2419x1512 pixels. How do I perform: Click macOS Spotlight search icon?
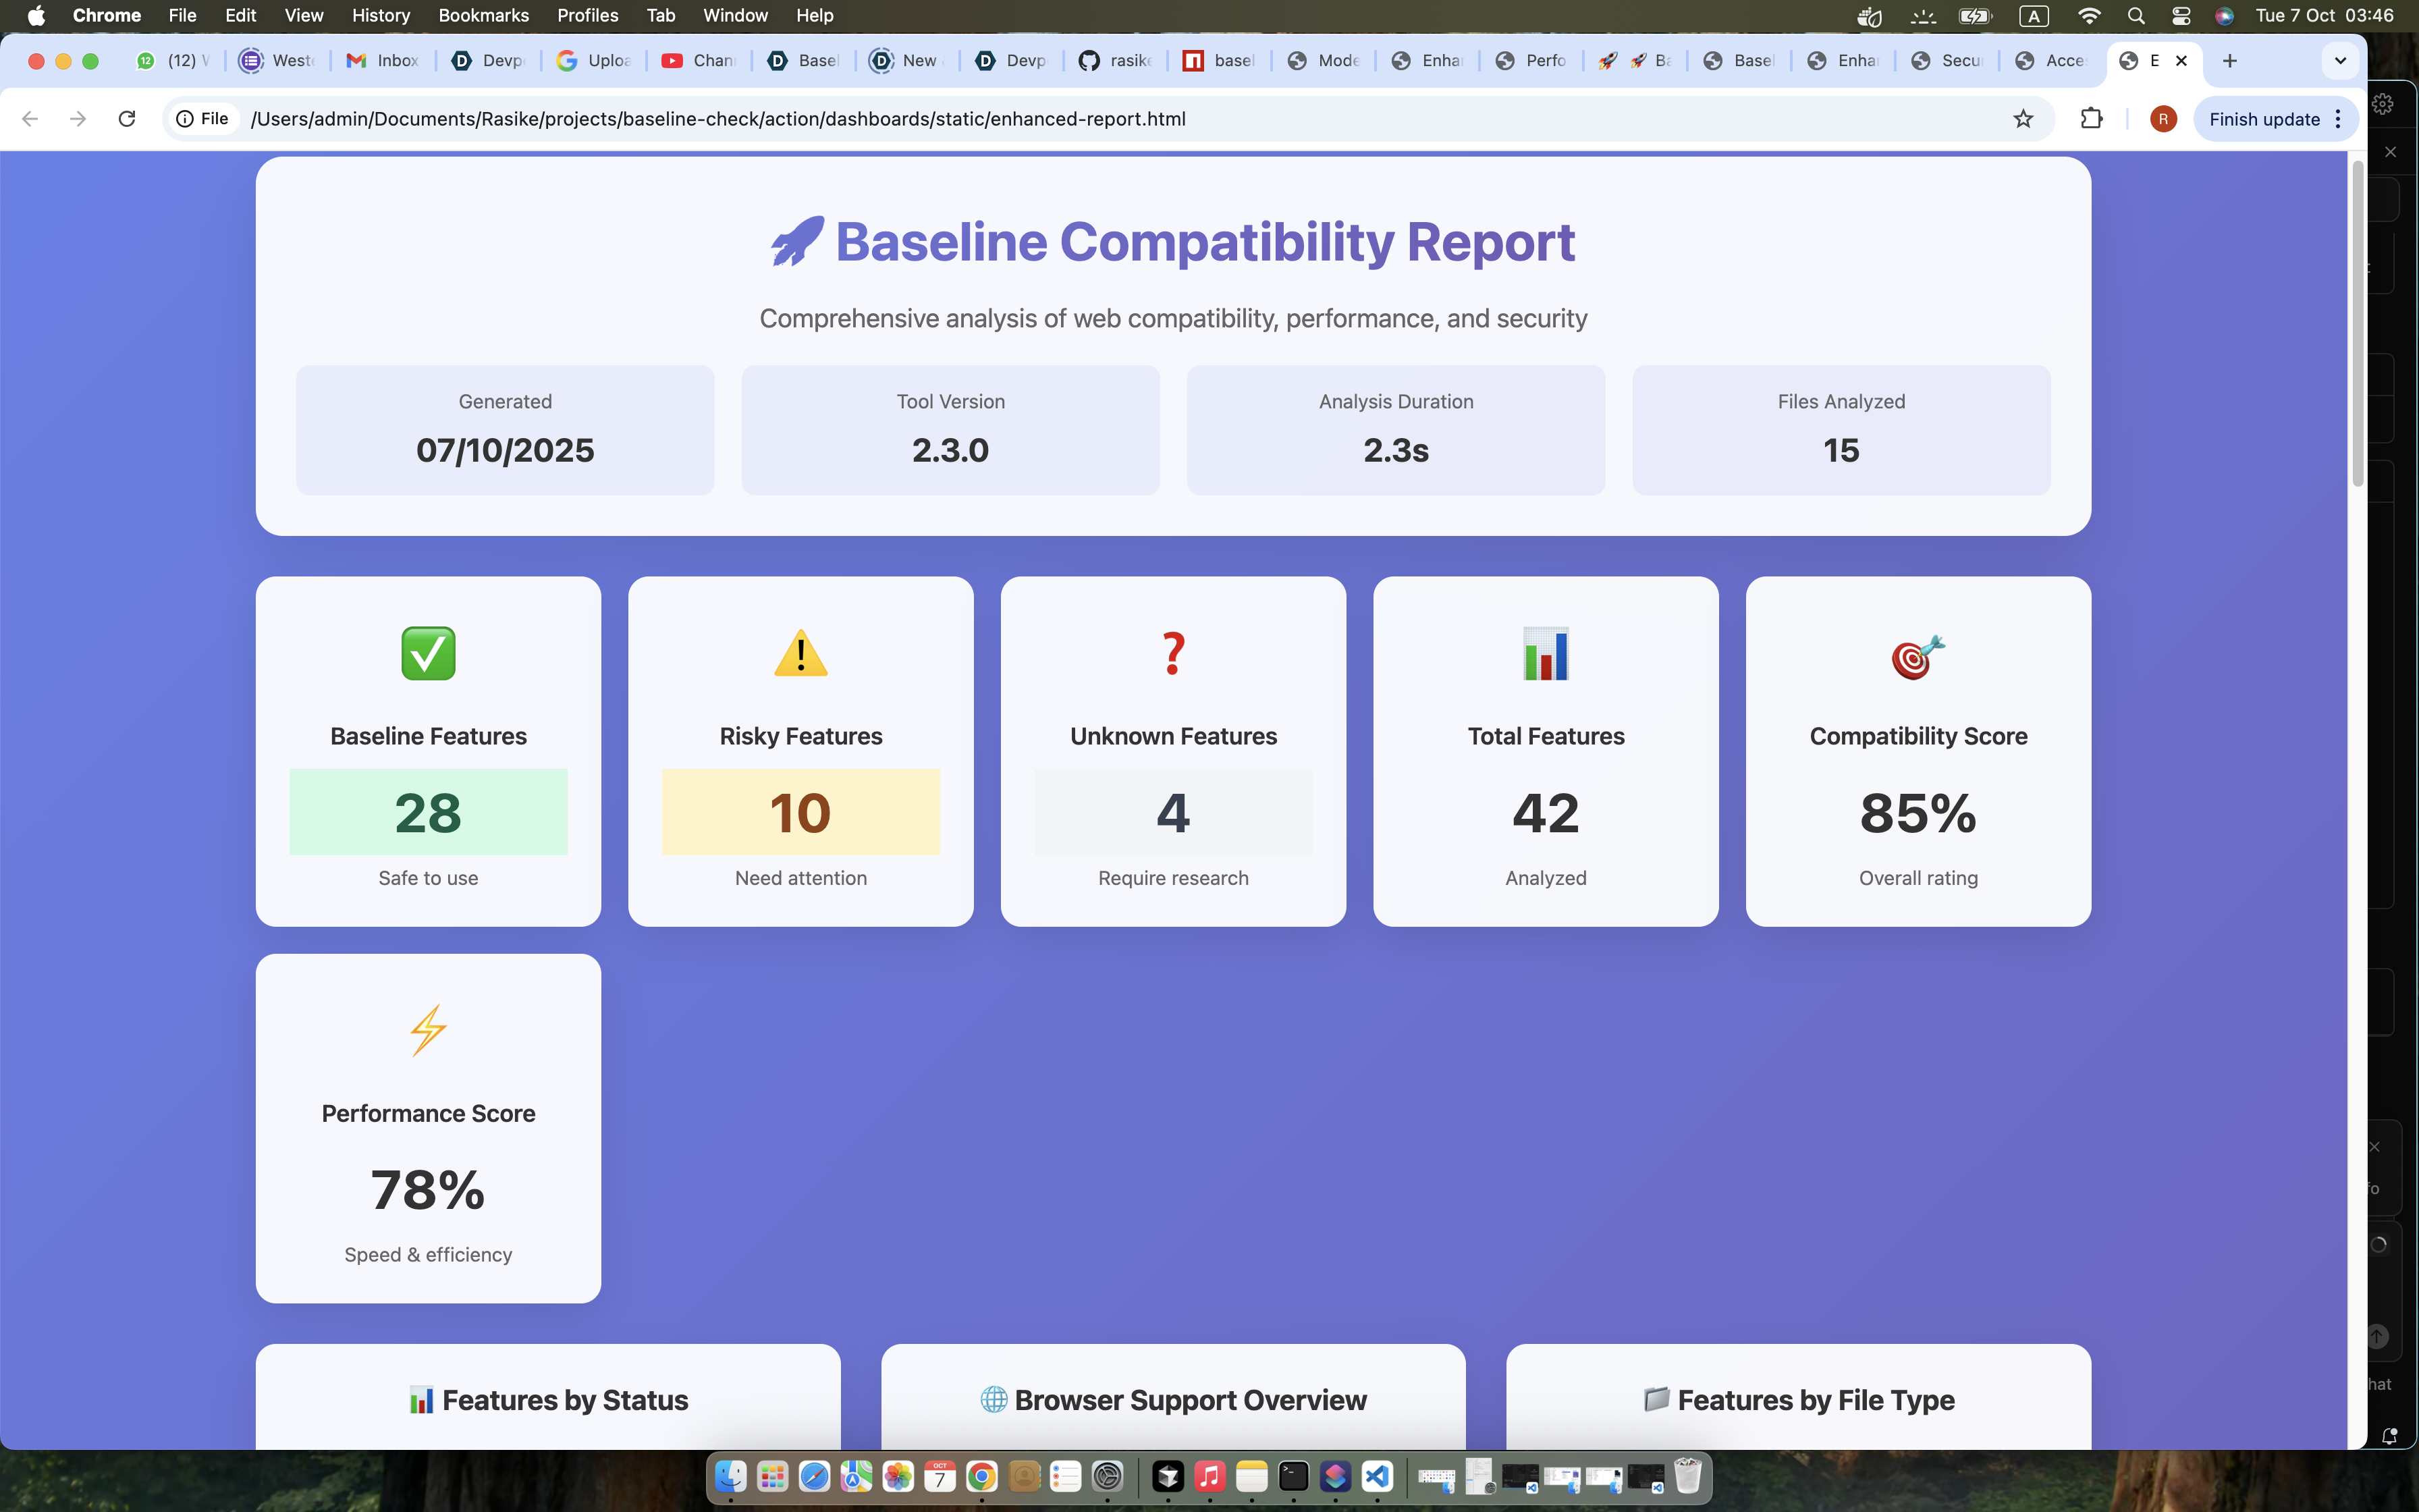pyautogui.click(x=2136, y=16)
